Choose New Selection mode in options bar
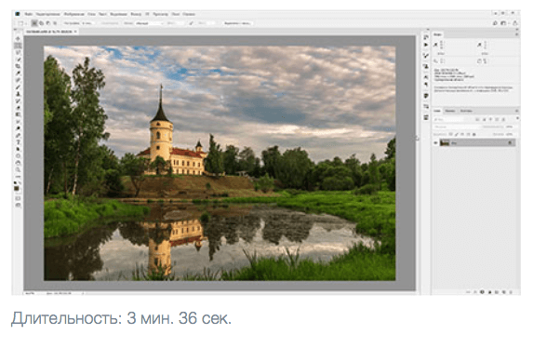547x348 pixels. pyautogui.click(x=34, y=23)
